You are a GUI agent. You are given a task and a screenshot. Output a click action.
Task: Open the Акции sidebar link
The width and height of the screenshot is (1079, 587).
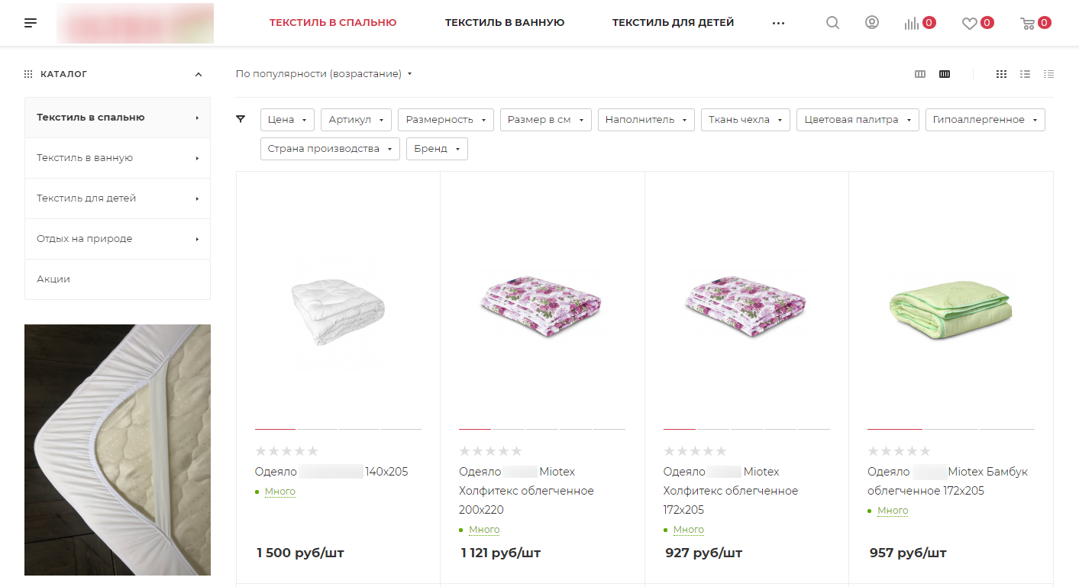click(x=53, y=279)
